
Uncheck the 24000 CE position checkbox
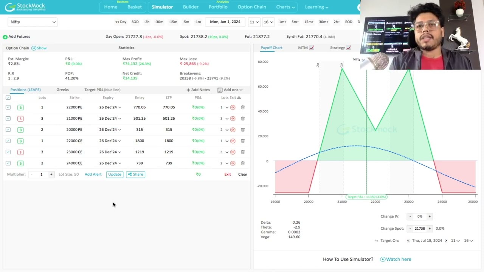[8, 163]
